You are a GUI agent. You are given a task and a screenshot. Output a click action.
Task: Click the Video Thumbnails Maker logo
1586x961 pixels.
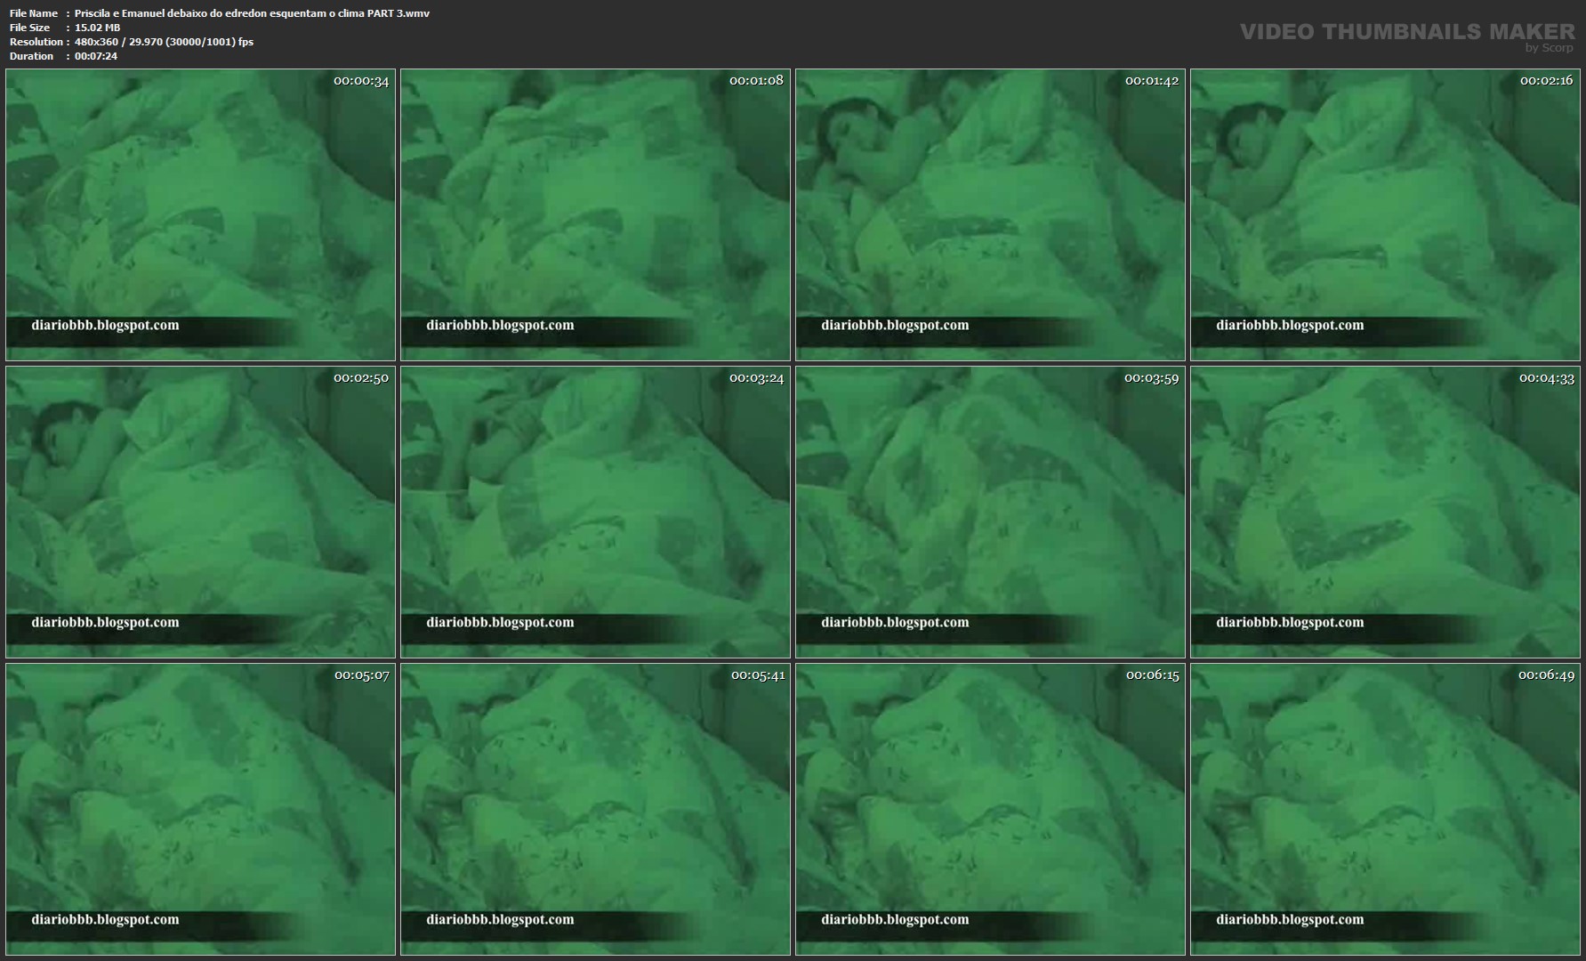1406,31
